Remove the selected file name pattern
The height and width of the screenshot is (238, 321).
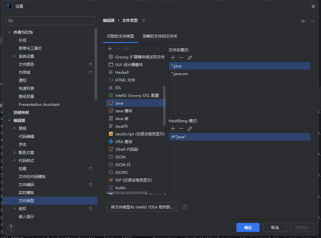pos(181,58)
